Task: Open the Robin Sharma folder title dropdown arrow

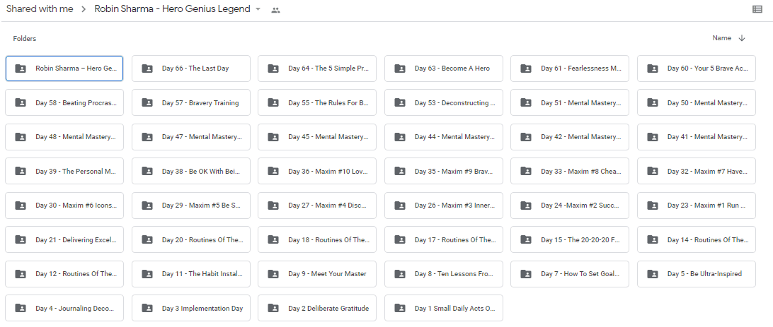Action: 258,10
